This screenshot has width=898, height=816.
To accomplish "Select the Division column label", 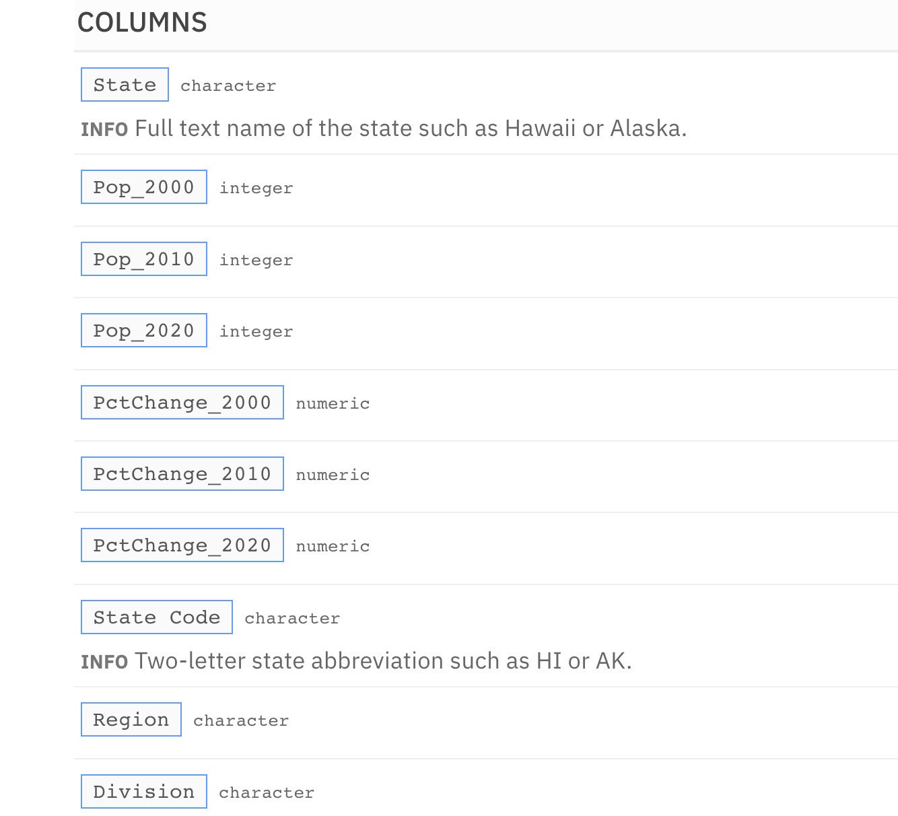I will (x=144, y=792).
